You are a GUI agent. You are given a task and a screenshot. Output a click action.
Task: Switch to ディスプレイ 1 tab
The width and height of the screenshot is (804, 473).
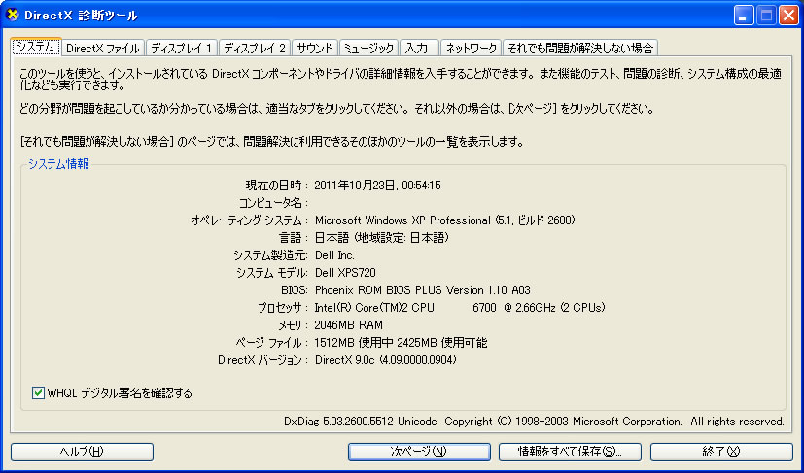tap(182, 49)
